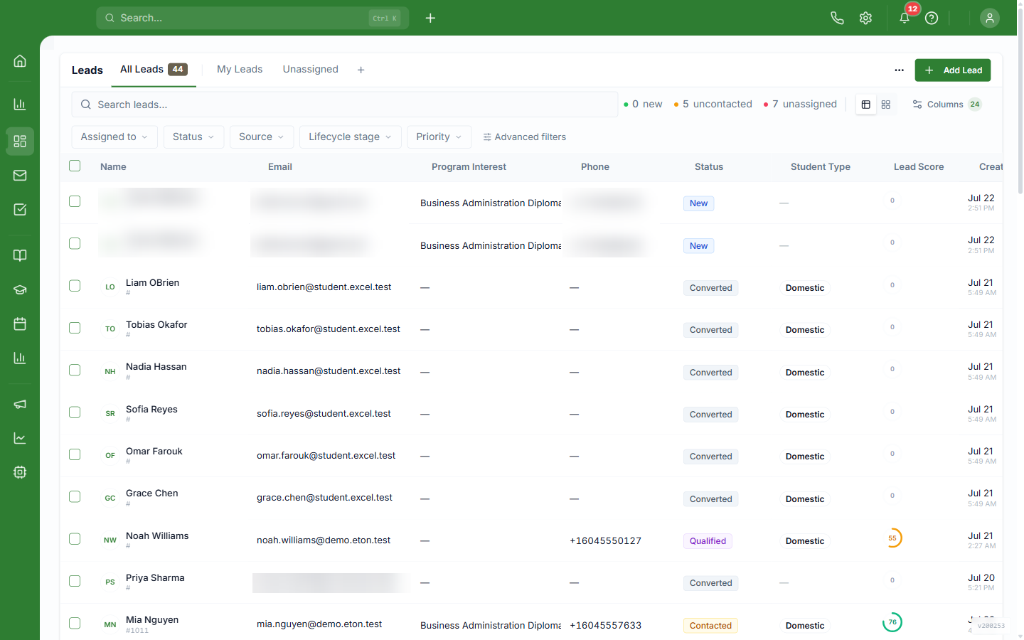The width and height of the screenshot is (1024, 640).
Task: Select Liam OBrien's row checkbox
Action: click(75, 286)
